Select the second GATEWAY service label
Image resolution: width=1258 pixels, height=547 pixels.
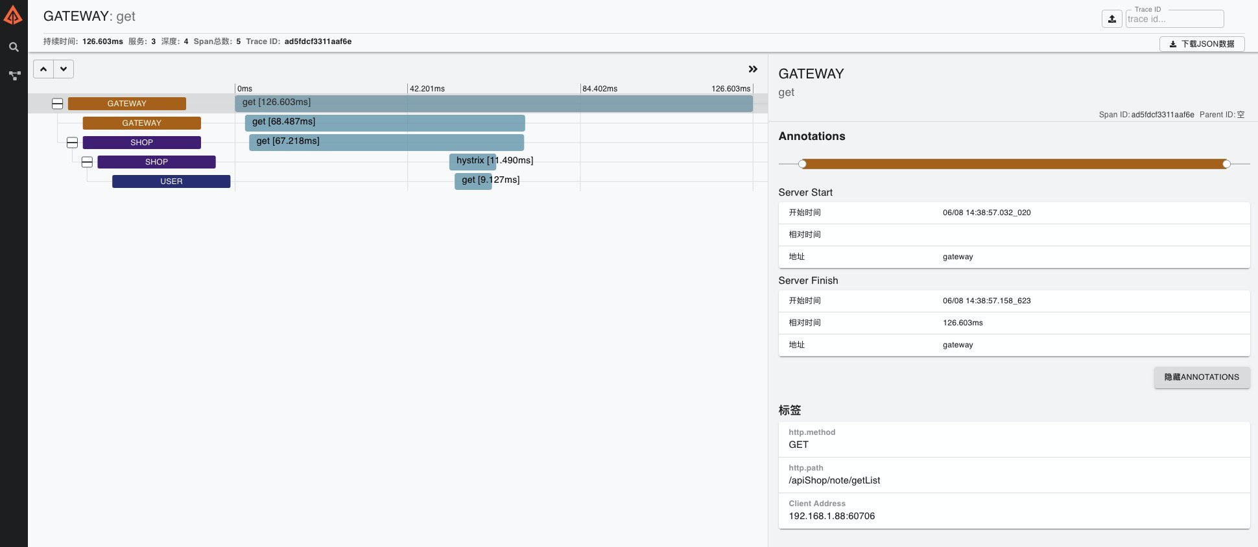tap(142, 123)
